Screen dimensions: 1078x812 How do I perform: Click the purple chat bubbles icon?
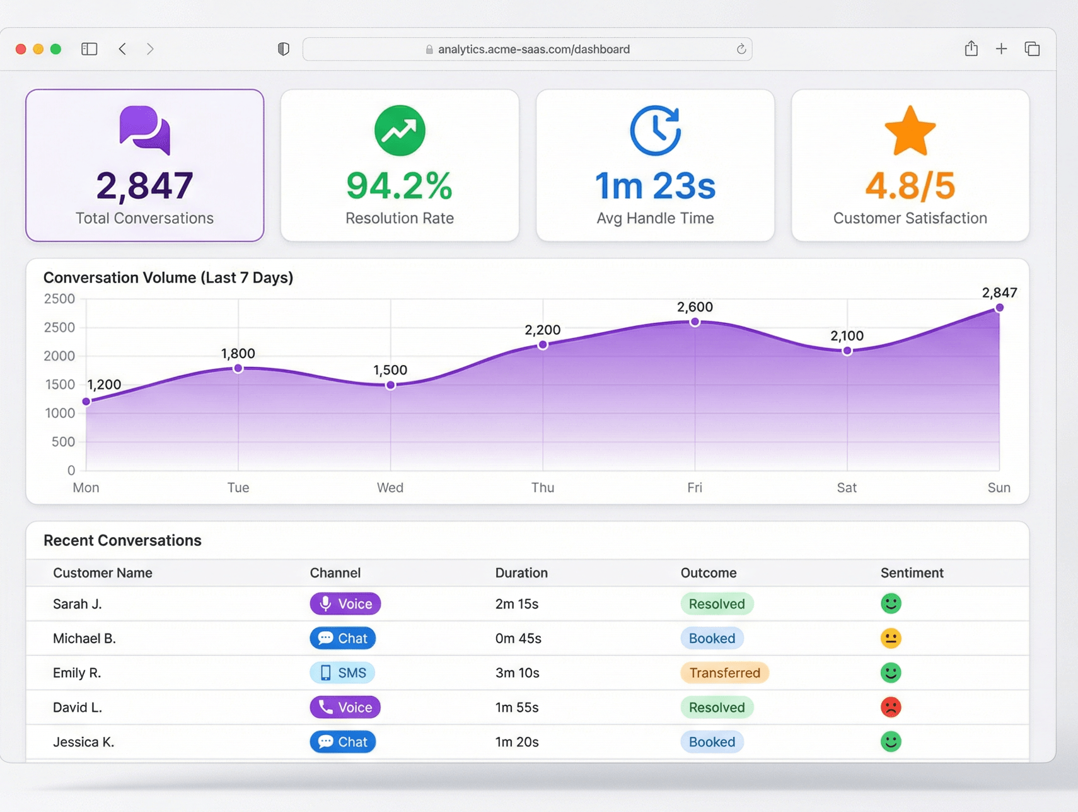(145, 130)
